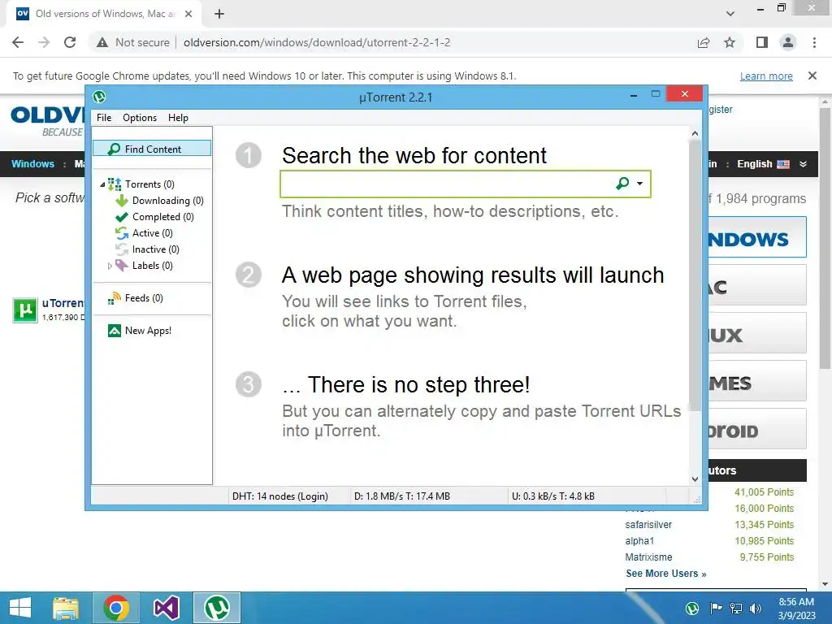
Task: Click the upload speed status text
Action: (552, 496)
